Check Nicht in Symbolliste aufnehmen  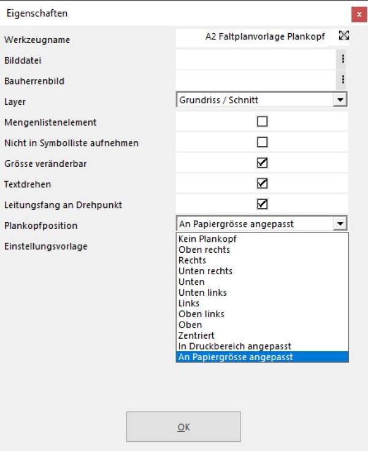tap(263, 142)
